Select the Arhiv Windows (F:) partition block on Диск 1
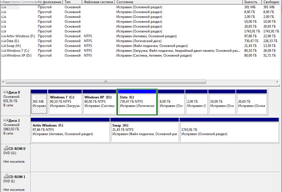Screen dimensions: 282x192 coord(70,130)
